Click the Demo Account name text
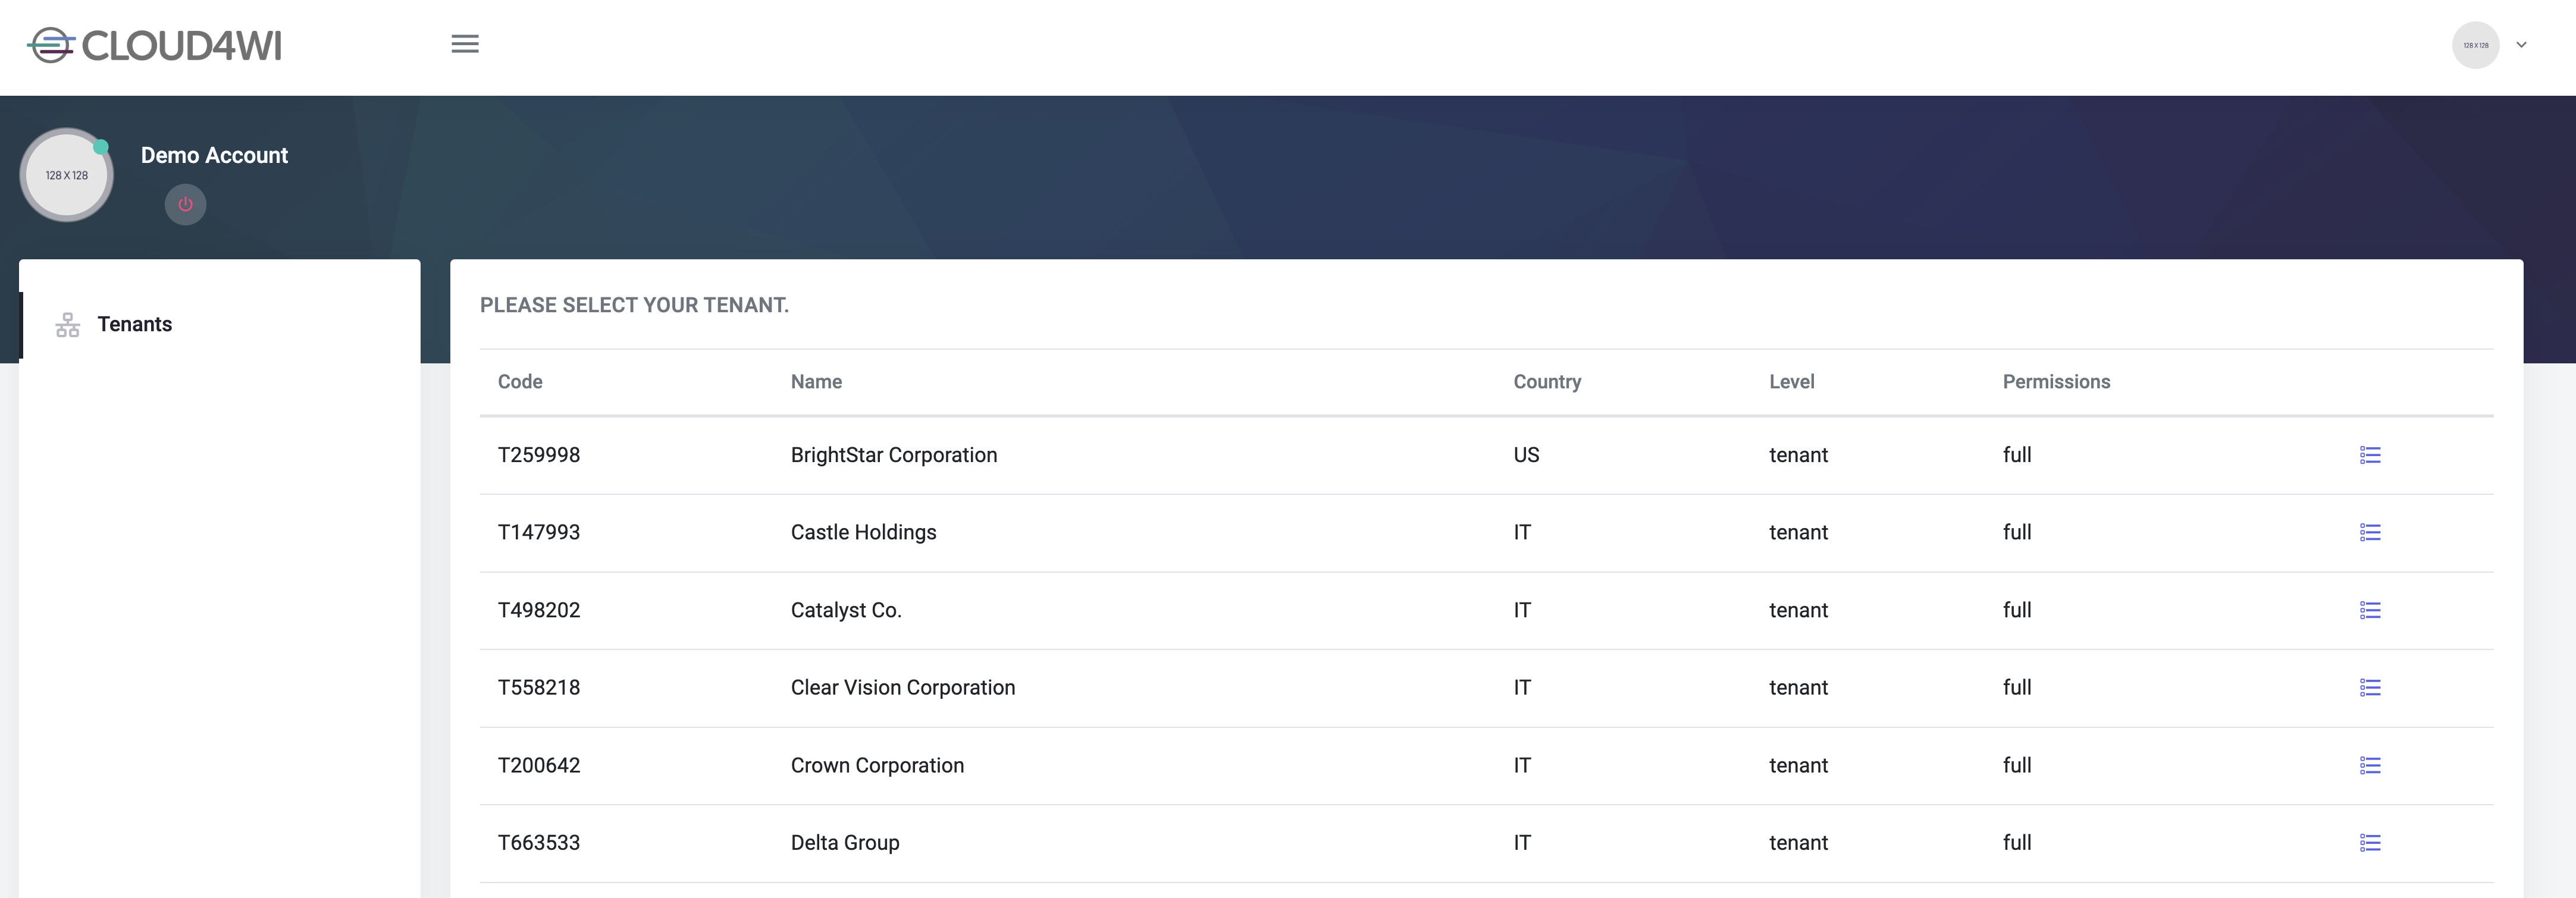Screen dimensions: 2576x898 (x=214, y=156)
